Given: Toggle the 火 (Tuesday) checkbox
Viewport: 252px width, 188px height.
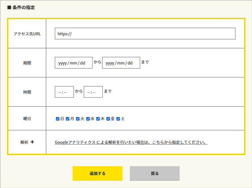Looking at the screenshot, I should pos(78,119).
